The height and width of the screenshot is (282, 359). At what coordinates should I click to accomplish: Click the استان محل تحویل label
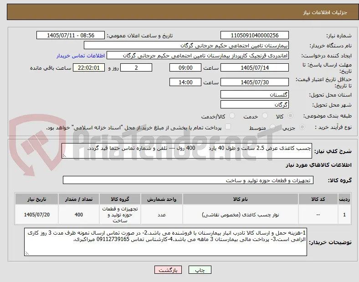330,95
